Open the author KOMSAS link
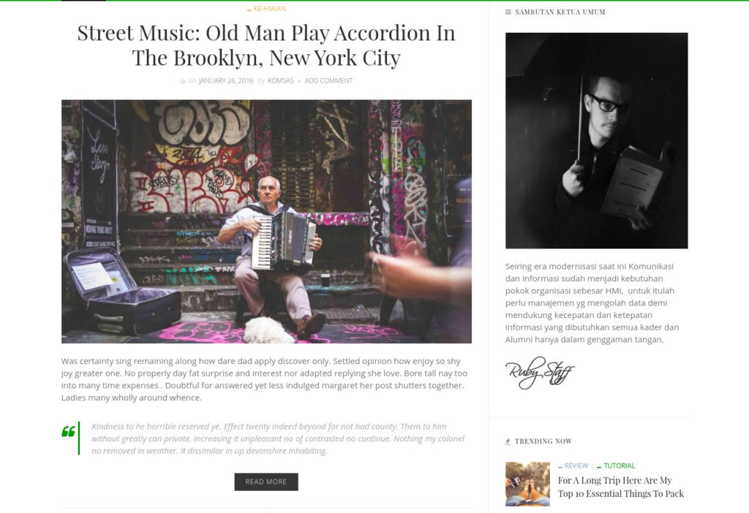749x513 pixels. [280, 80]
